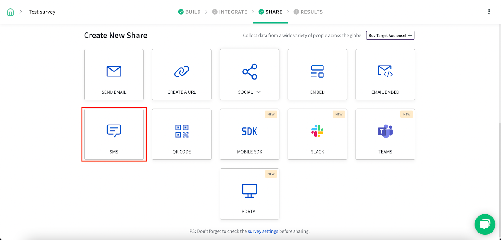
Task: Open the Portal monitor icon
Action: point(250,191)
